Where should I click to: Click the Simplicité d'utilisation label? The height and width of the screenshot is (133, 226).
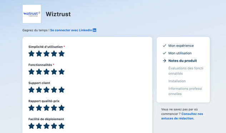(45, 47)
